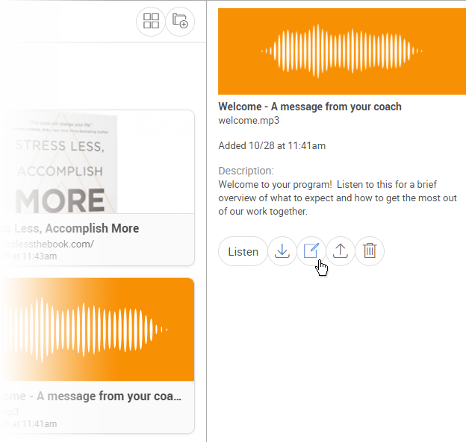Open the edit pencil icon
This screenshot has height=442, width=469.
pyautogui.click(x=311, y=251)
